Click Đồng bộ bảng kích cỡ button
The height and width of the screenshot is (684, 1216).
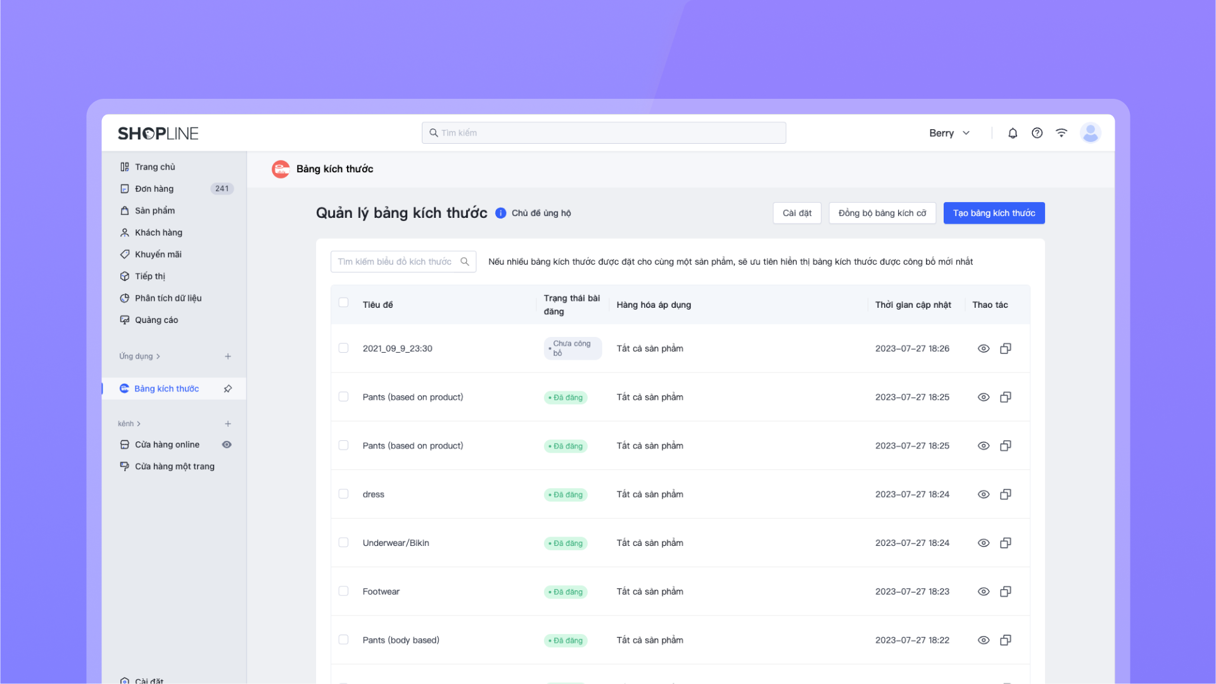(x=882, y=213)
